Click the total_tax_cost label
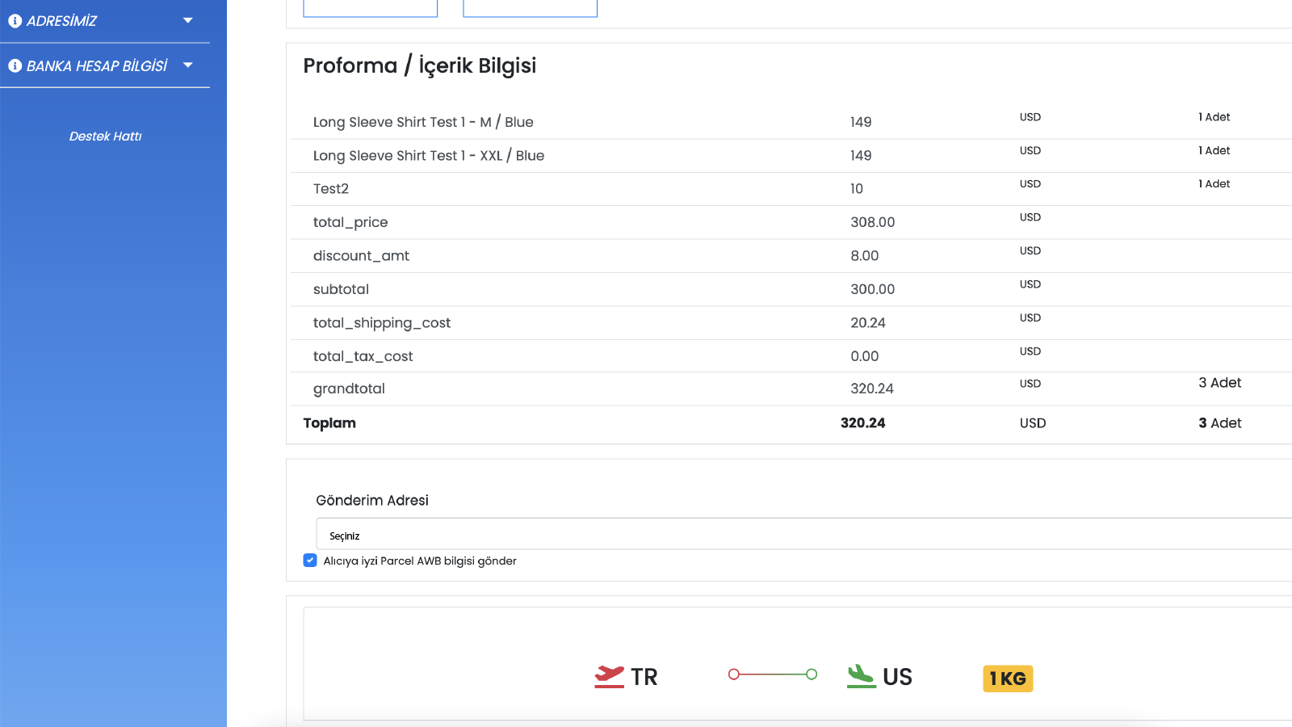This screenshot has width=1292, height=727. tap(363, 356)
